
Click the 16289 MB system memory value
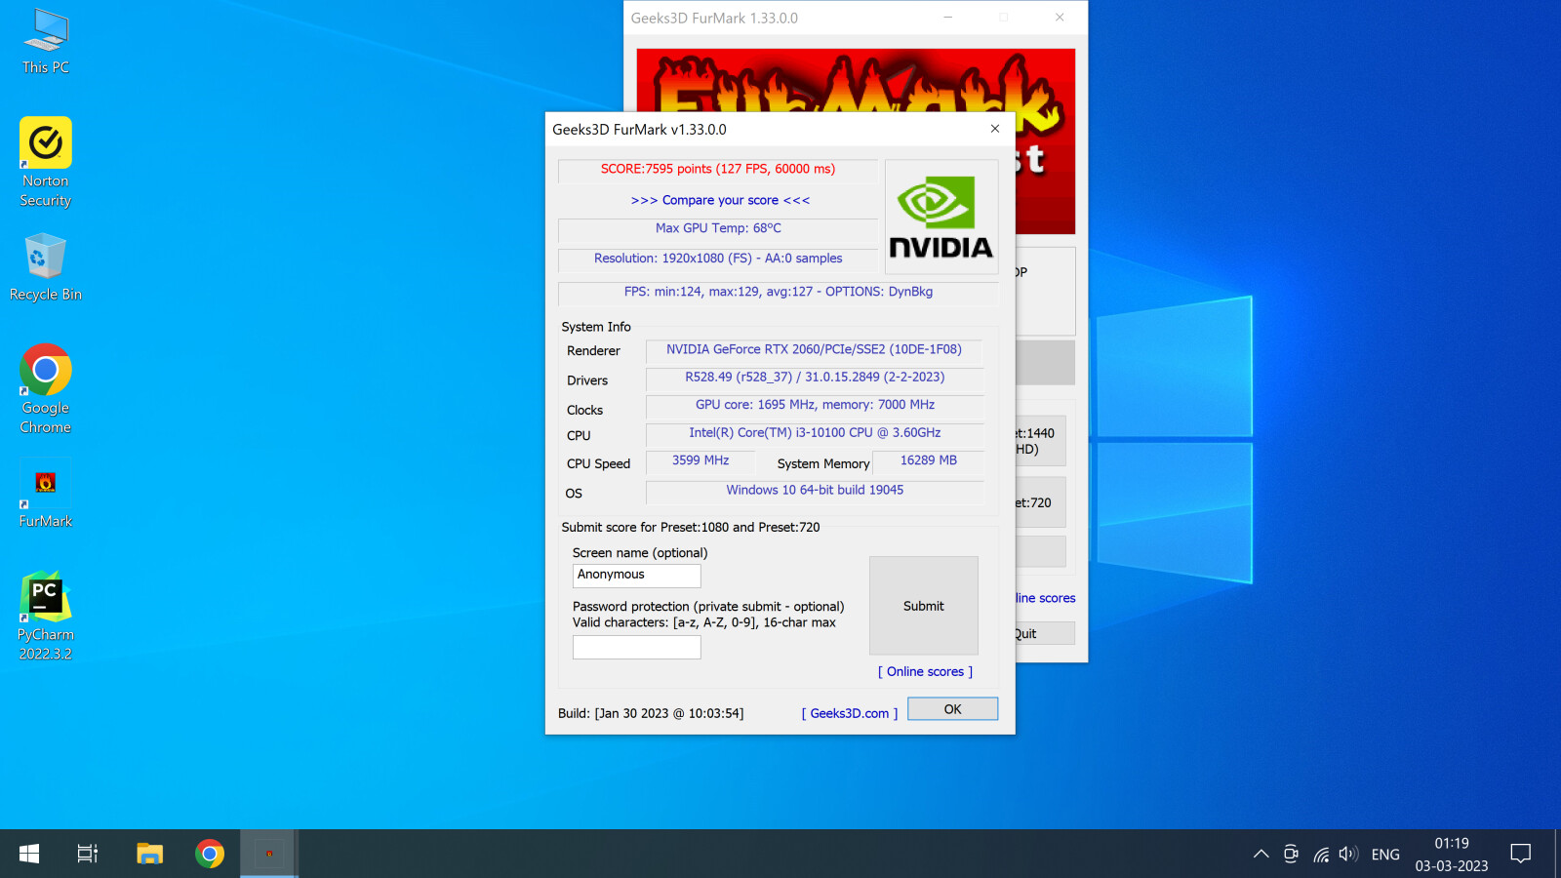pos(929,460)
